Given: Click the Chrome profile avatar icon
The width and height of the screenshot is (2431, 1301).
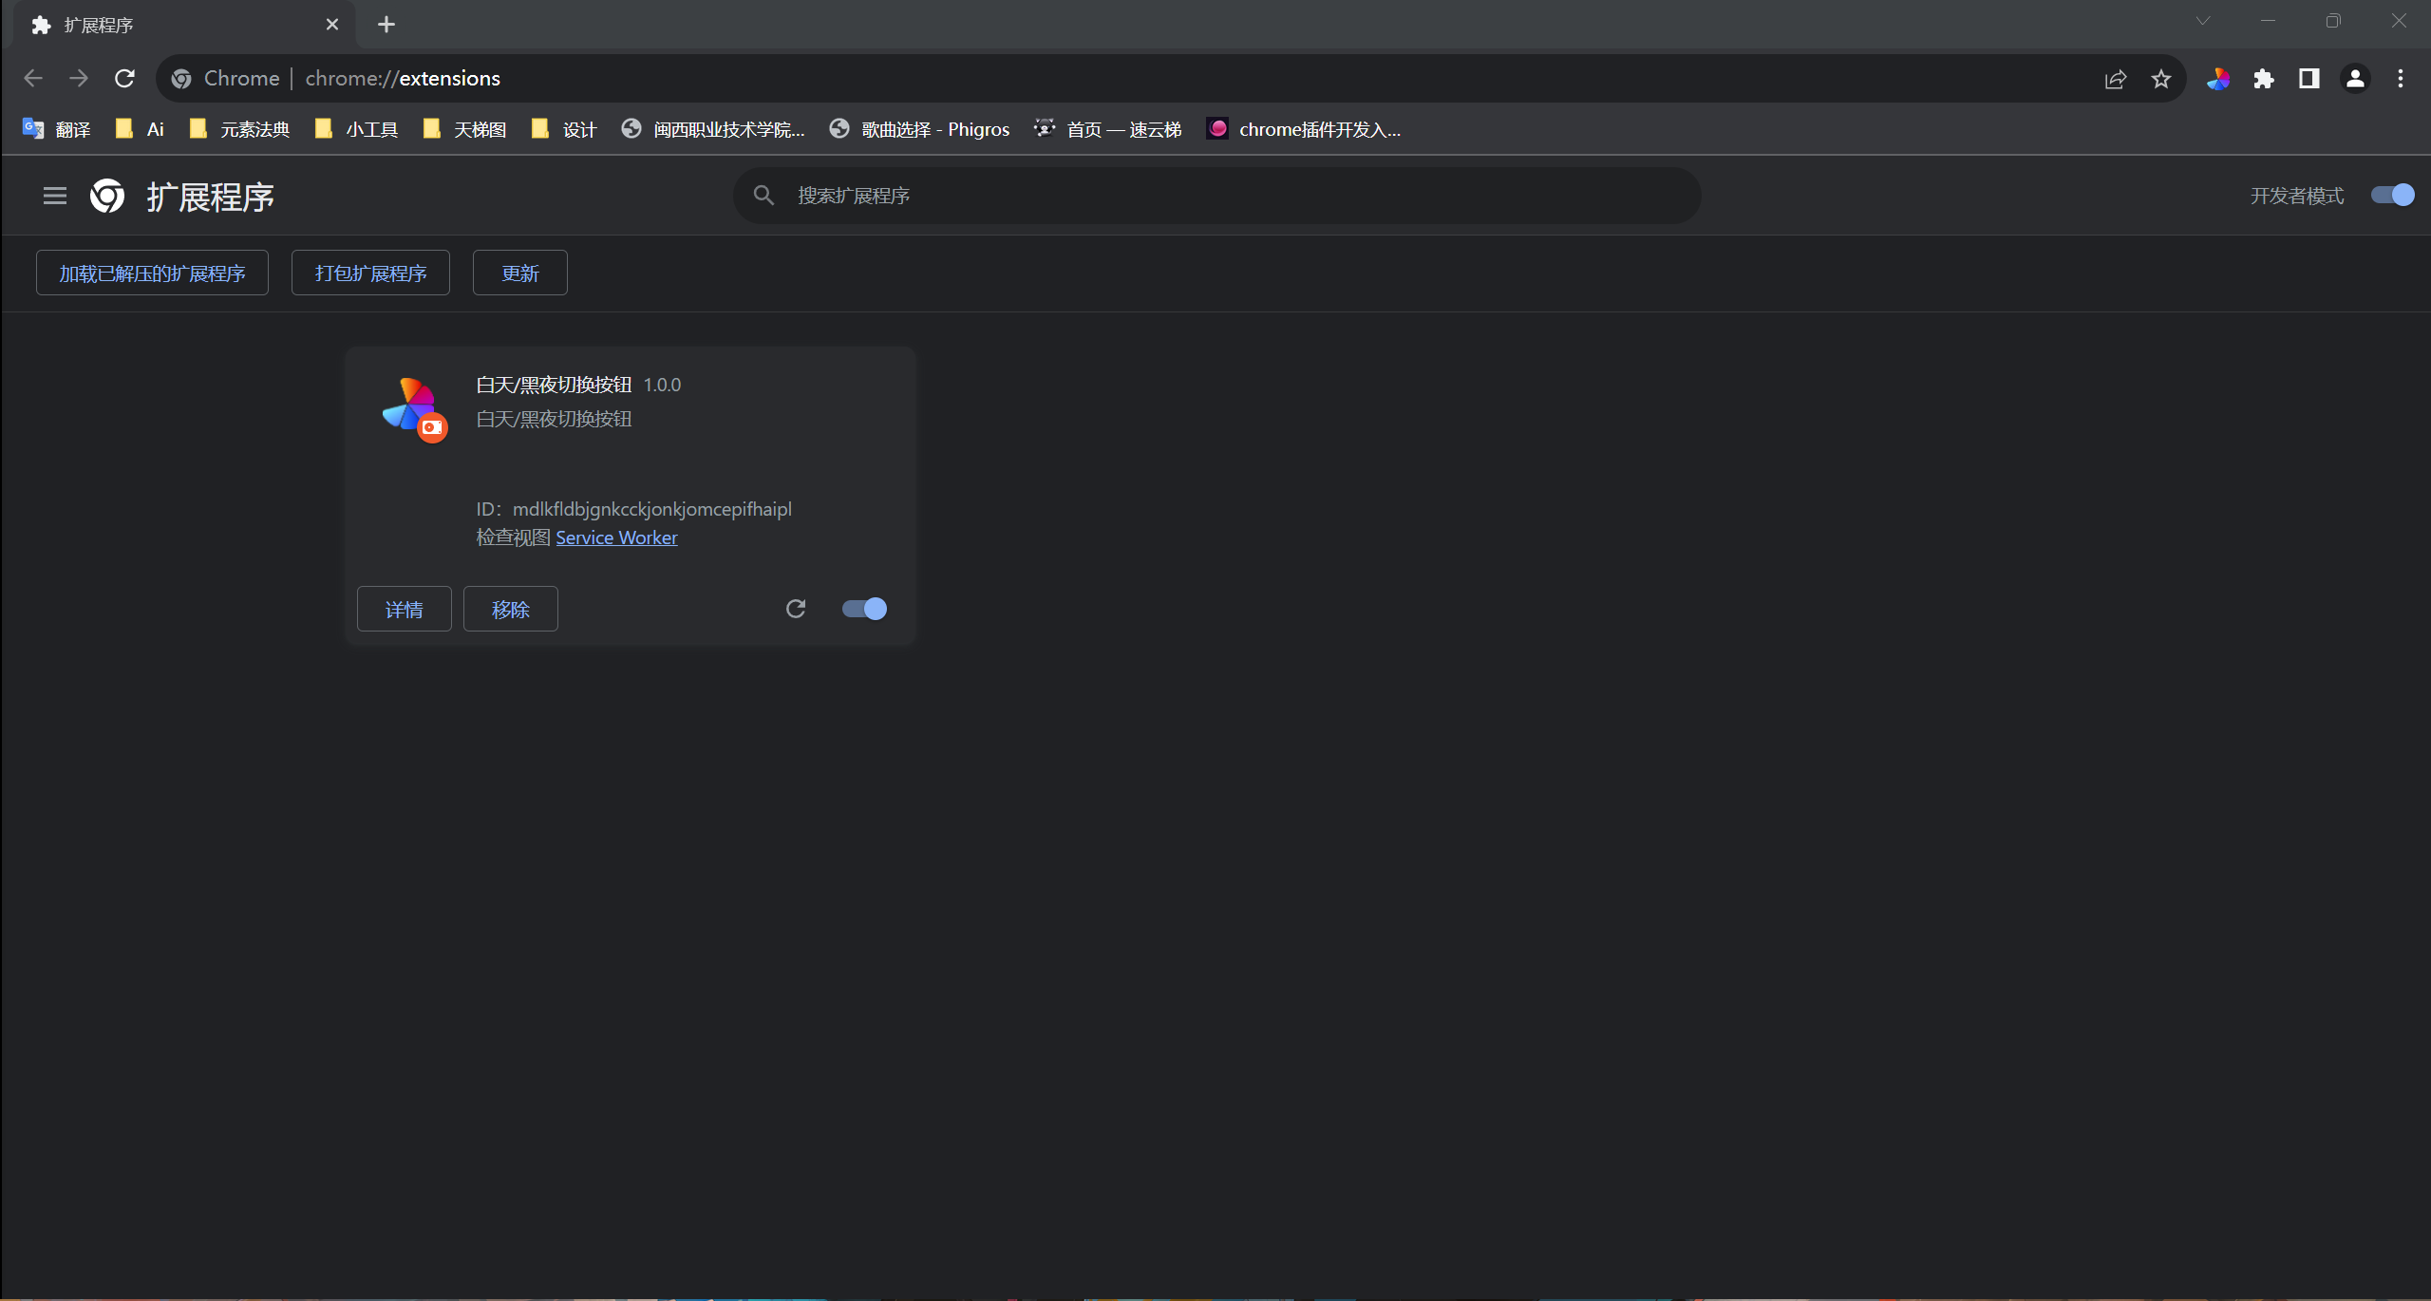Looking at the screenshot, I should (x=2355, y=77).
